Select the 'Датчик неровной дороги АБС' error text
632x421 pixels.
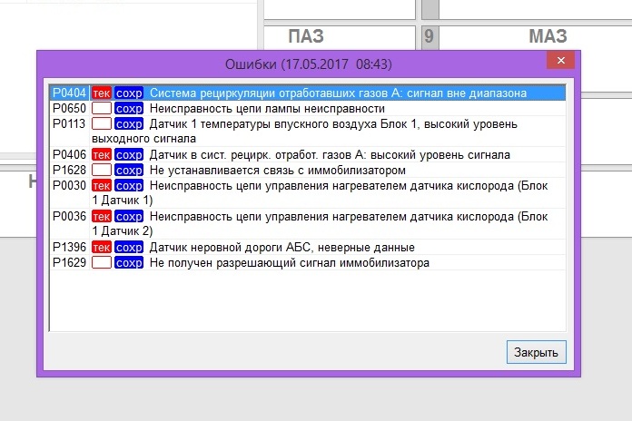(281, 248)
